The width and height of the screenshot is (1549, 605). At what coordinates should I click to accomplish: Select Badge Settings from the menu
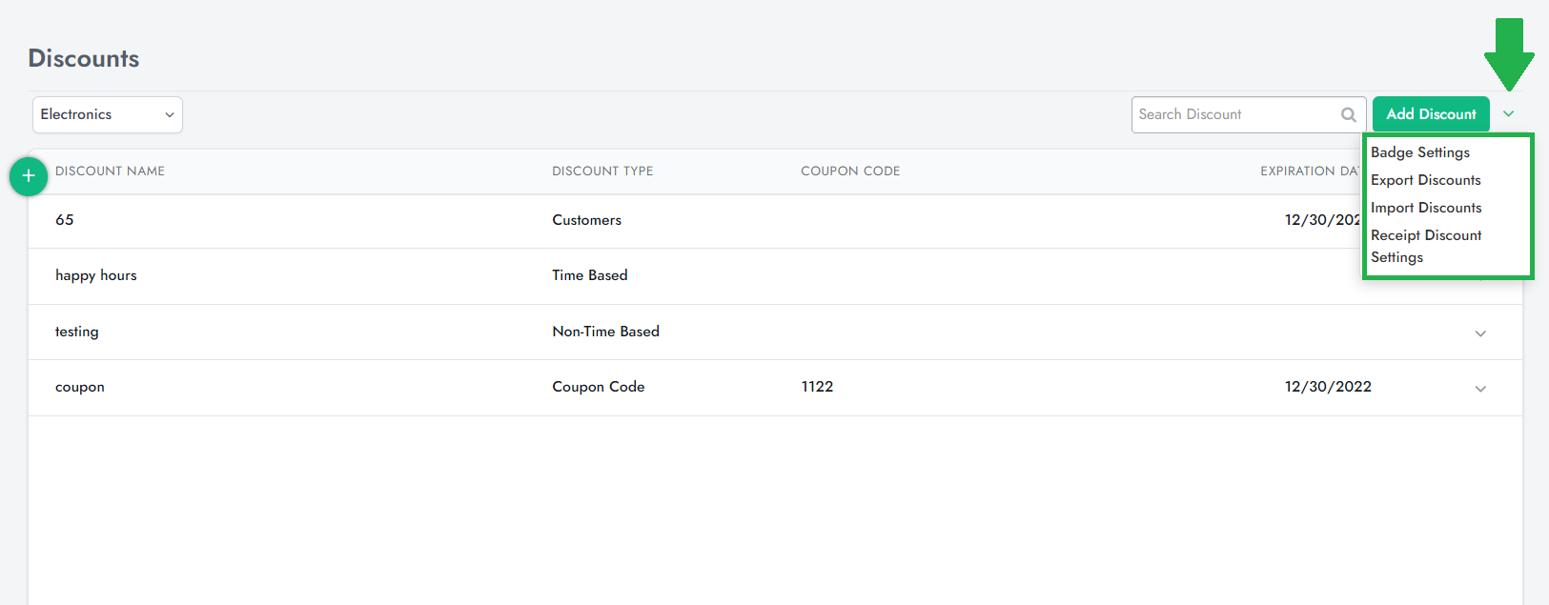pos(1419,152)
